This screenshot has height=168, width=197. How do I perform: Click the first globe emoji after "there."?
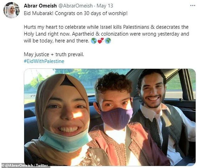click(x=94, y=41)
